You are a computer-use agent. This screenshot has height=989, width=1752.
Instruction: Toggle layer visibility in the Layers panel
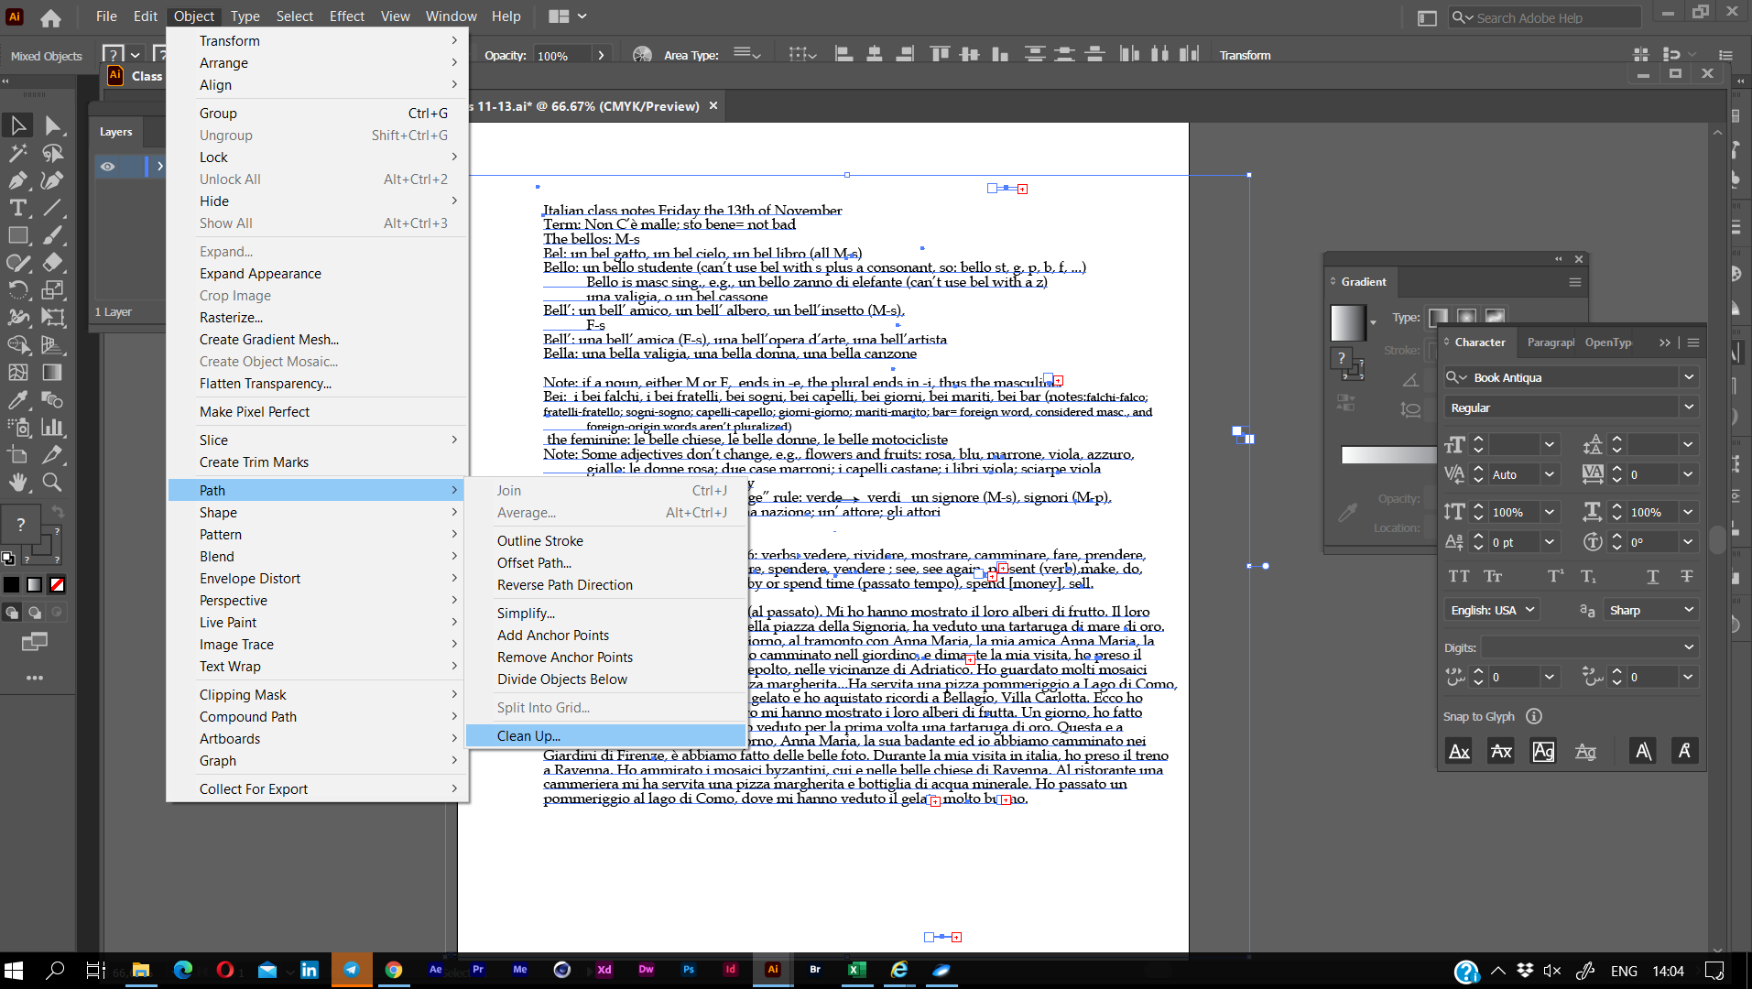pyautogui.click(x=108, y=166)
